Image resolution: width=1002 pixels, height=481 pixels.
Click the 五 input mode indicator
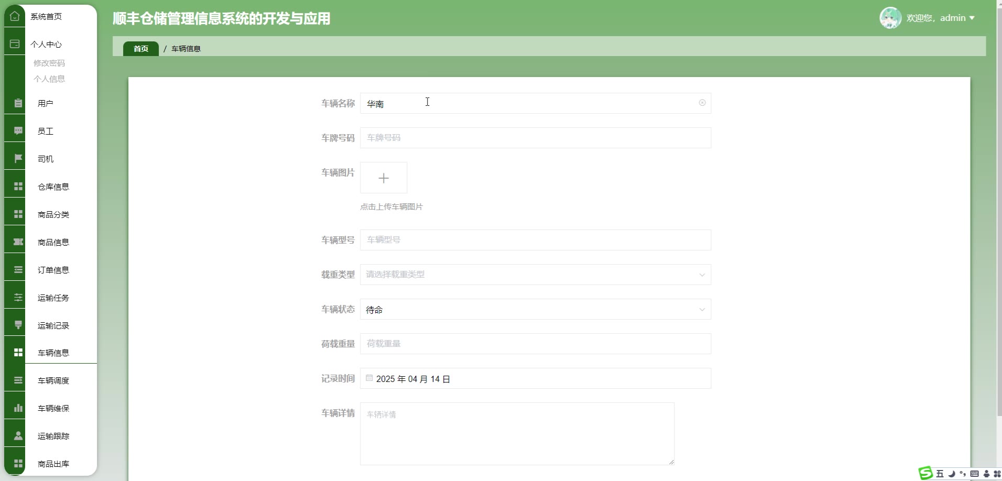click(x=940, y=474)
